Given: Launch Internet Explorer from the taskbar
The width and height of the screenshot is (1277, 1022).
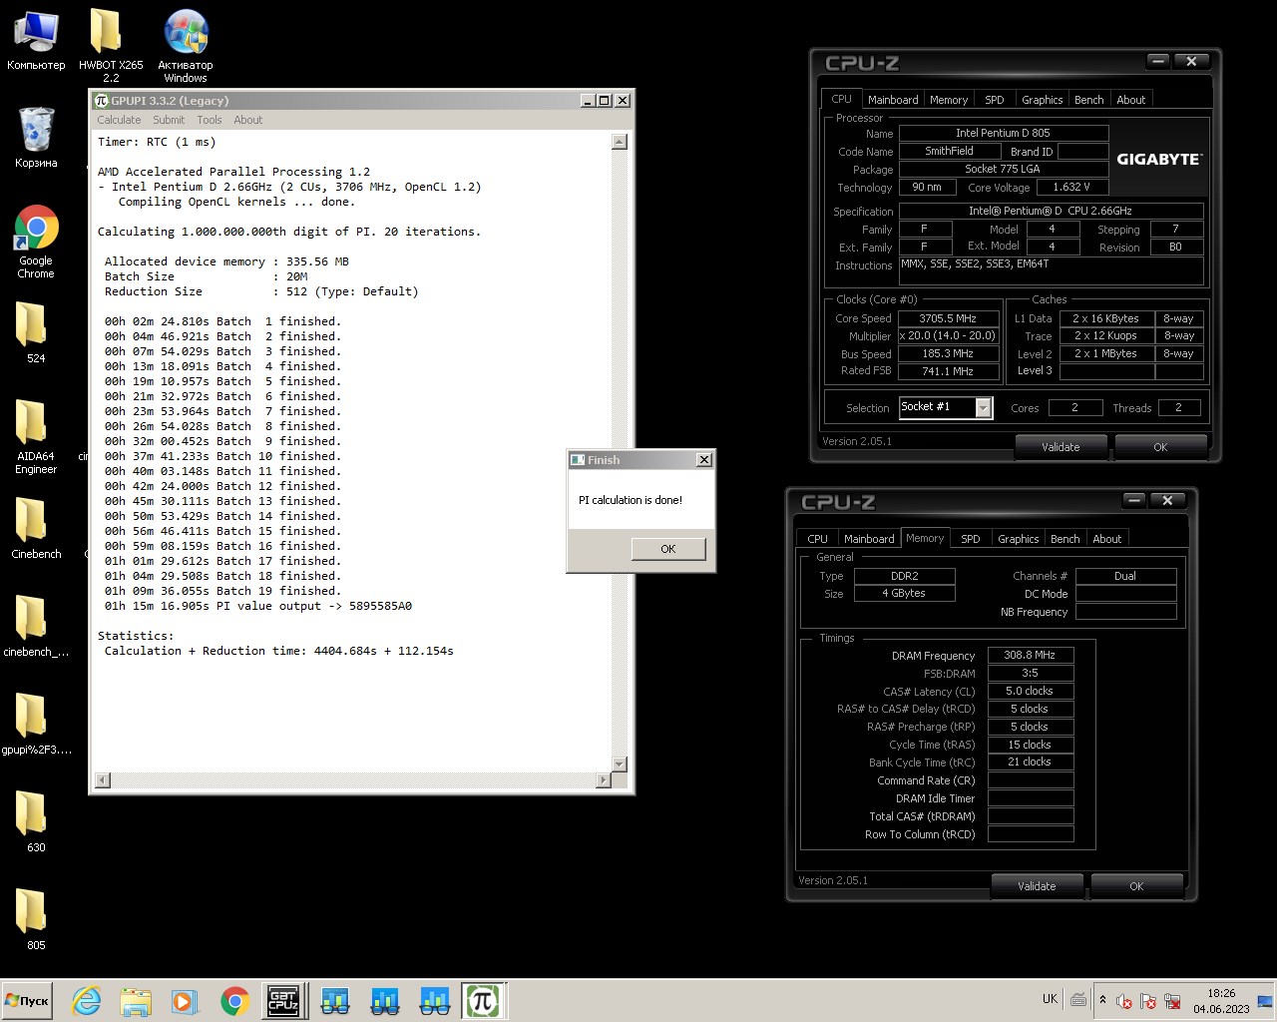Looking at the screenshot, I should (x=87, y=1000).
